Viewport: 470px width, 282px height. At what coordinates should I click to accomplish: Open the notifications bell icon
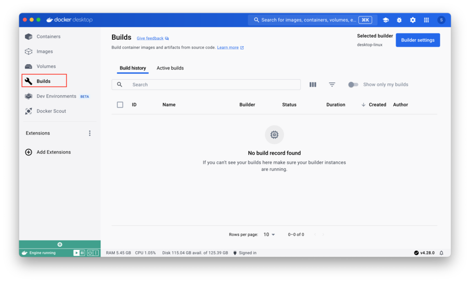coord(442,253)
